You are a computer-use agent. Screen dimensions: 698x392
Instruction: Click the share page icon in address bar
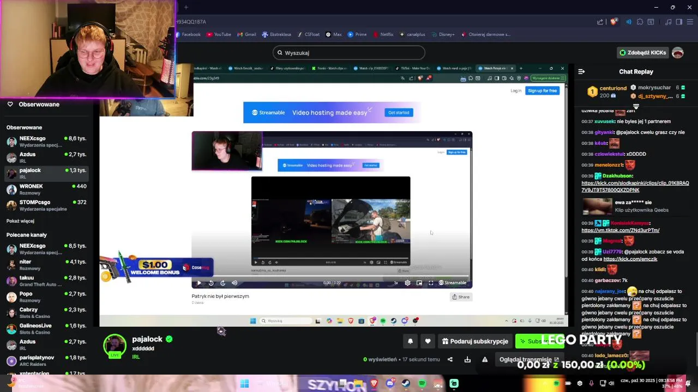coord(600,22)
